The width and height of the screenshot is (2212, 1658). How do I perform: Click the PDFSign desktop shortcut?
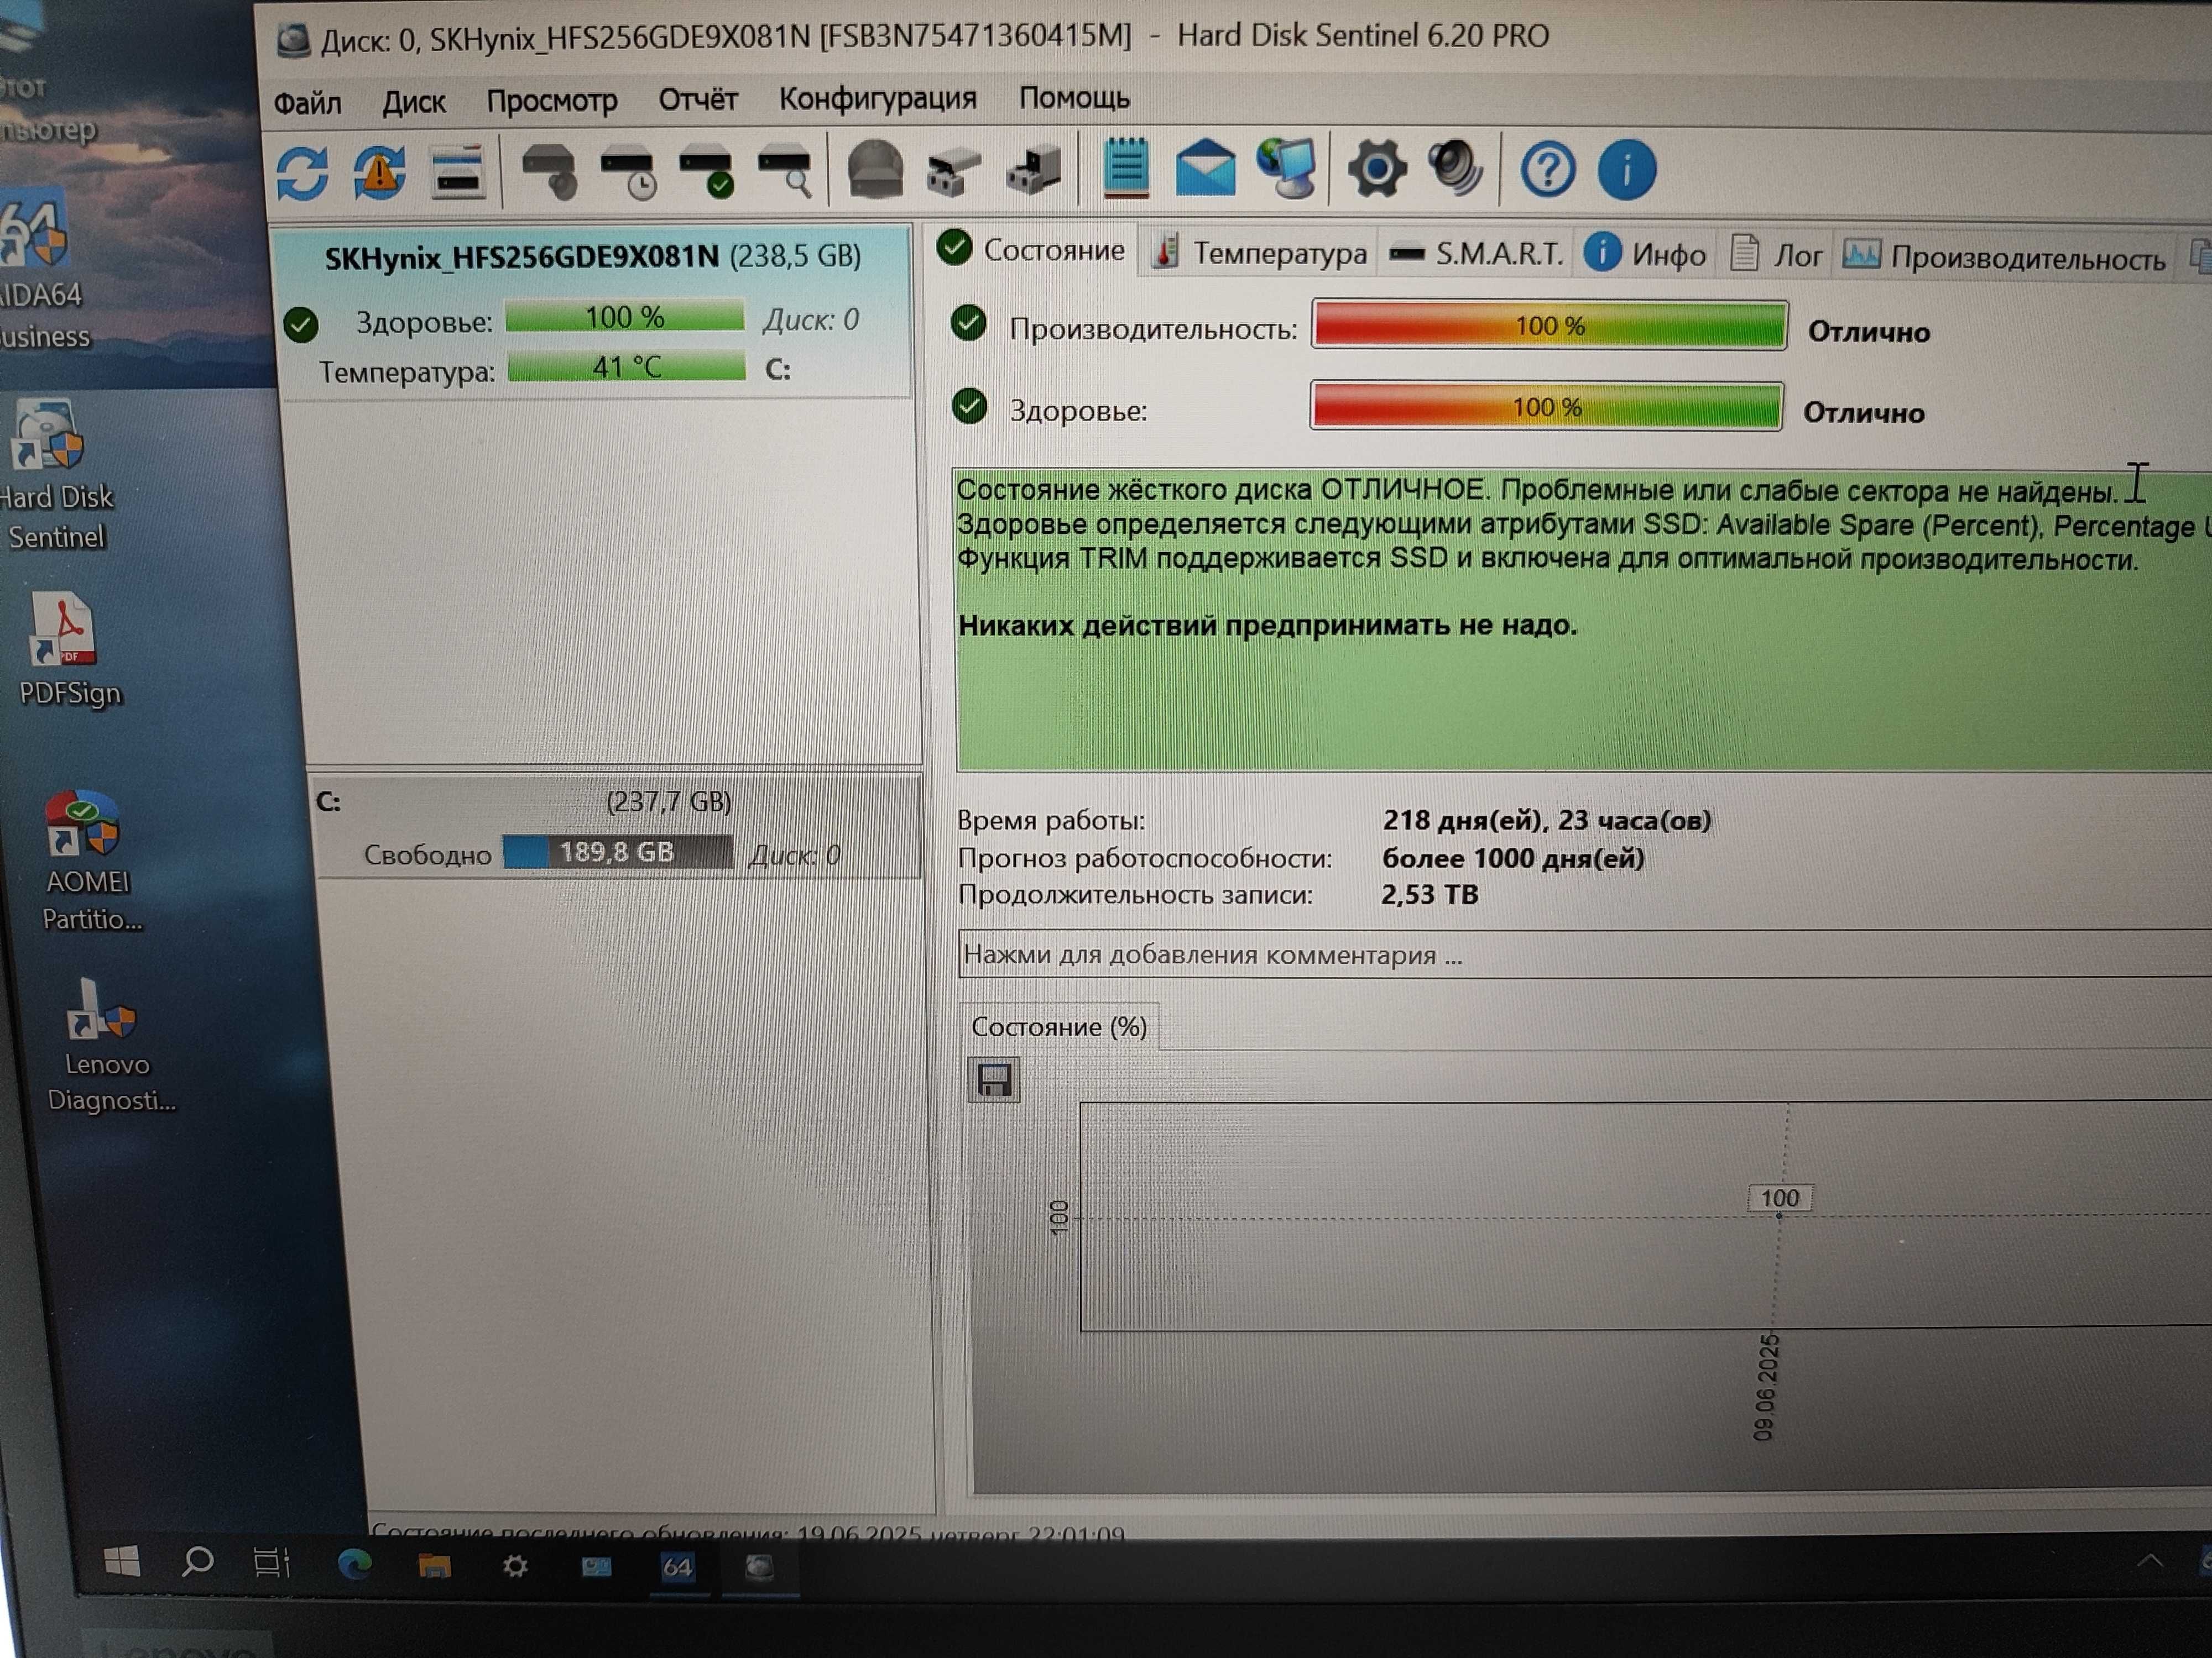click(x=68, y=649)
